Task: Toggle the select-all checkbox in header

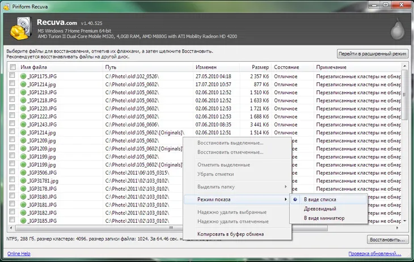Action: [12, 67]
